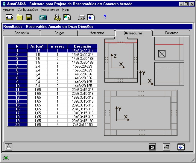This screenshot has height=163, width=196.
Task: Switch to the Consumo tab
Action: coord(171,33)
